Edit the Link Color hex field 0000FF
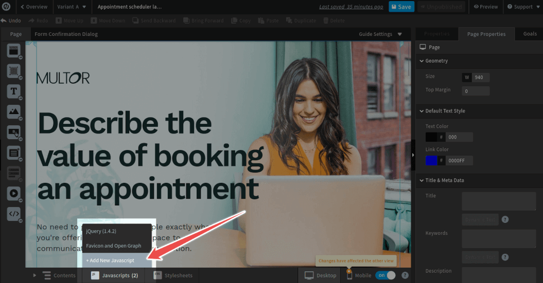The width and height of the screenshot is (543, 283). (x=459, y=161)
